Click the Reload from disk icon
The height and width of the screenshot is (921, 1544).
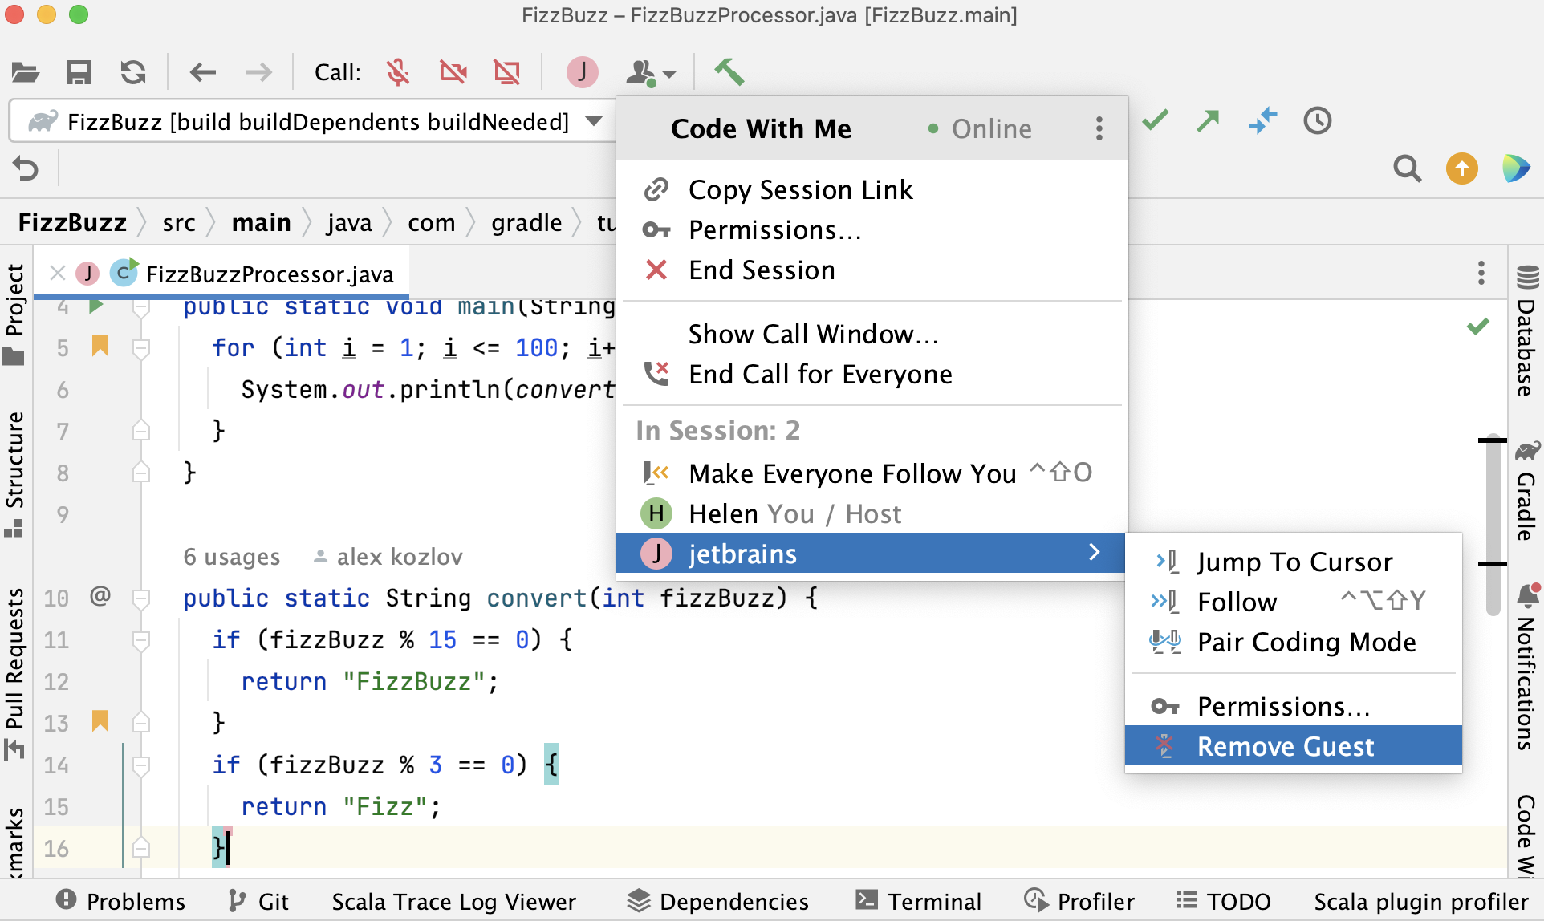tap(133, 73)
